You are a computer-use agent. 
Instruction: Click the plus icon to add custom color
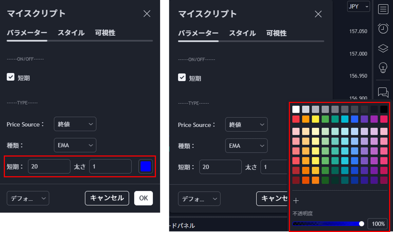point(296,200)
